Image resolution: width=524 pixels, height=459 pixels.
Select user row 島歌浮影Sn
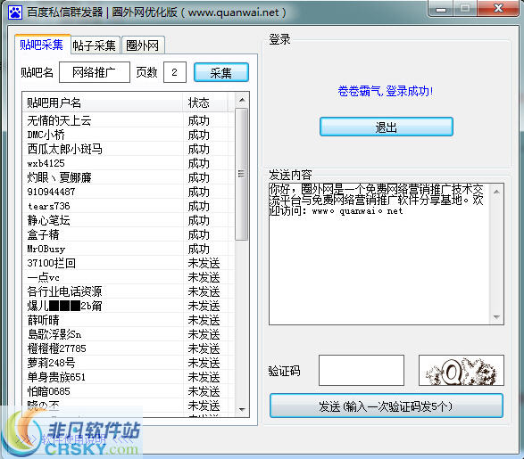[x=129, y=334]
